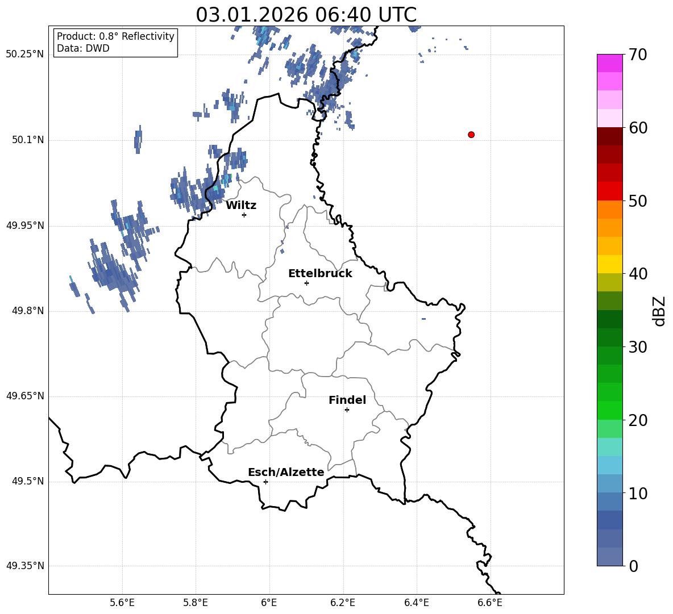Click the 5.6°E longitude label
Image resolution: width=673 pixels, height=614 pixels.
pyautogui.click(x=122, y=603)
